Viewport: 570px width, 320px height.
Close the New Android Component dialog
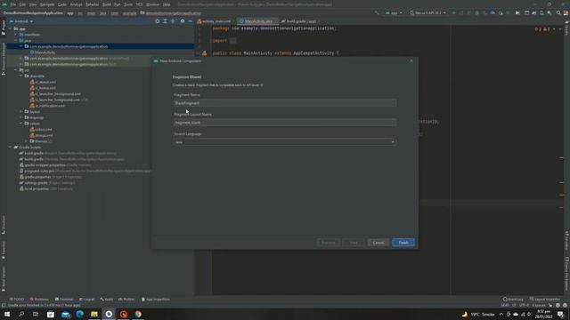point(411,61)
